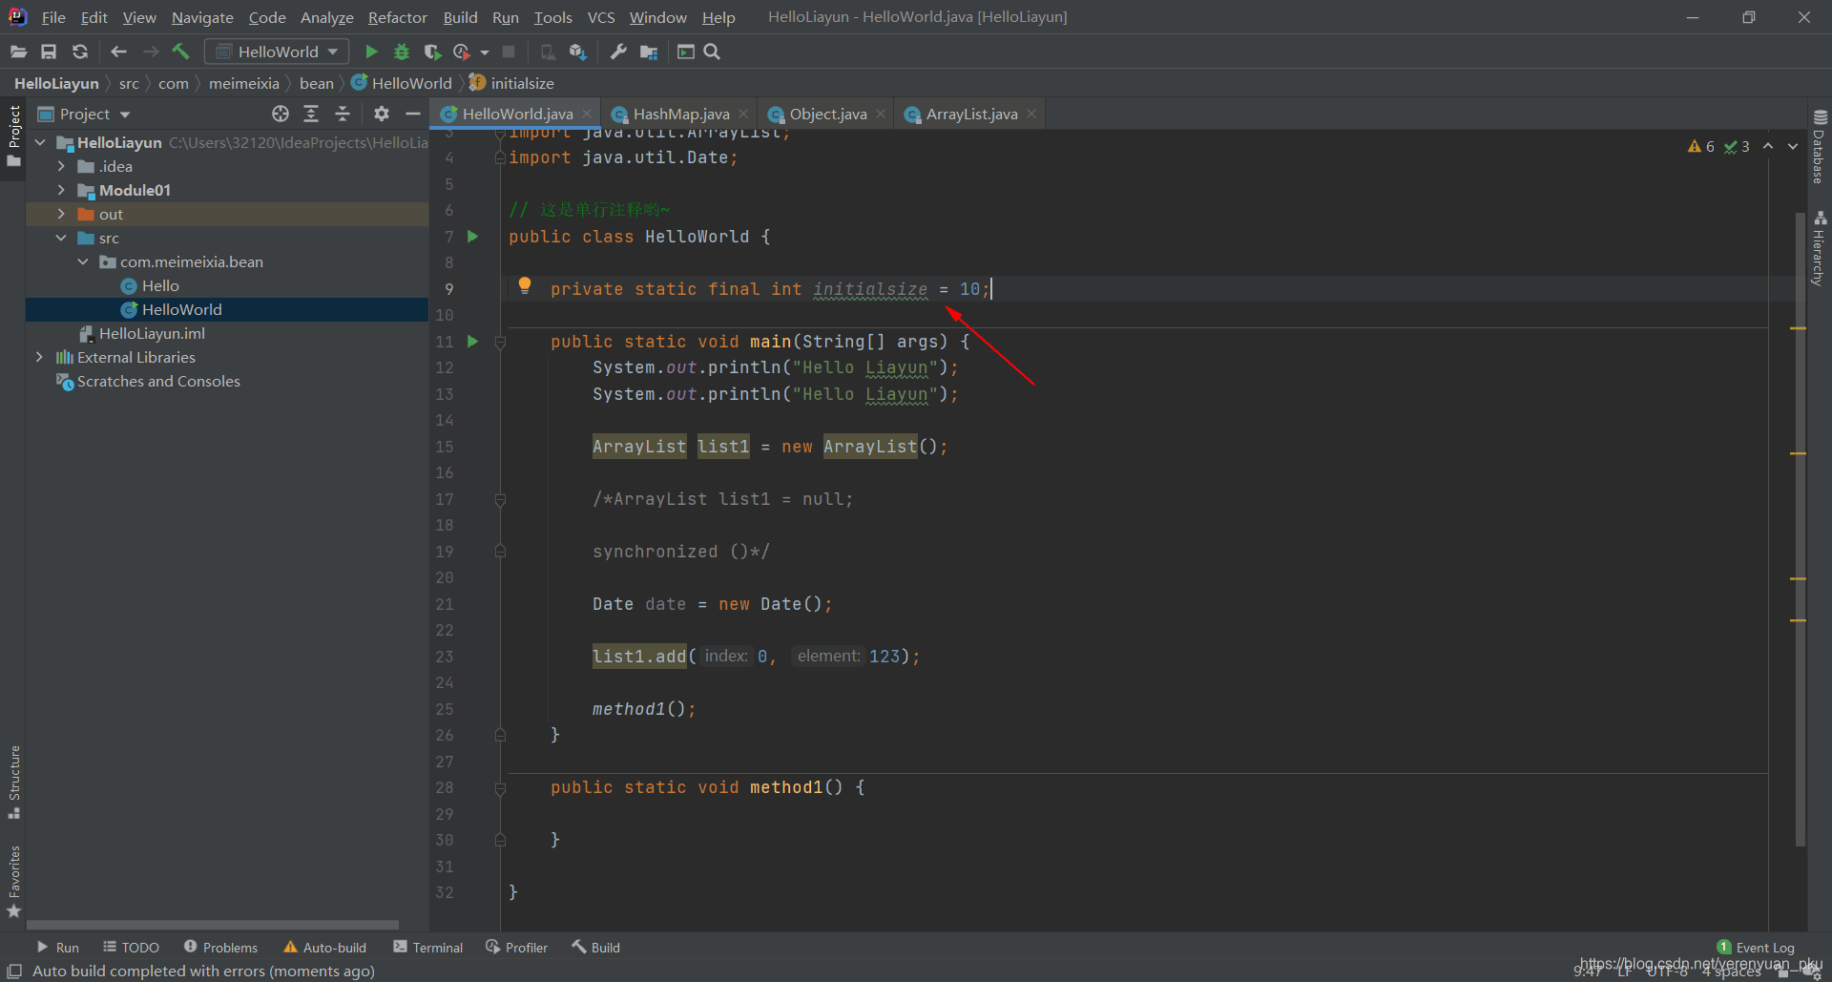1832x982 pixels.
Task: Expand the out folder
Action: [61, 214]
